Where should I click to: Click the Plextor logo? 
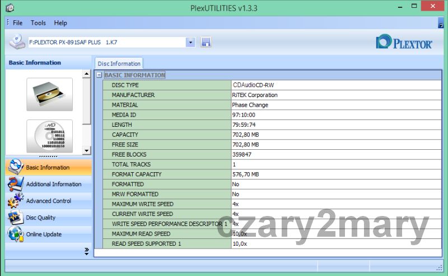tap(404, 42)
